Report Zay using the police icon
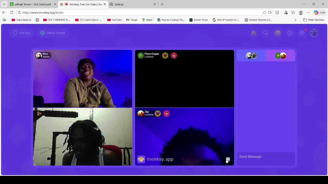328x184 pixels. (x=166, y=113)
